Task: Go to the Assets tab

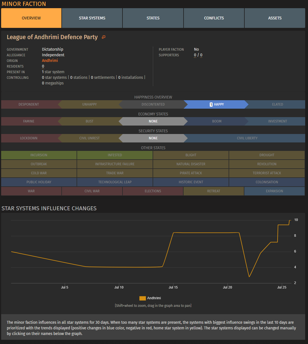Action: (275, 18)
